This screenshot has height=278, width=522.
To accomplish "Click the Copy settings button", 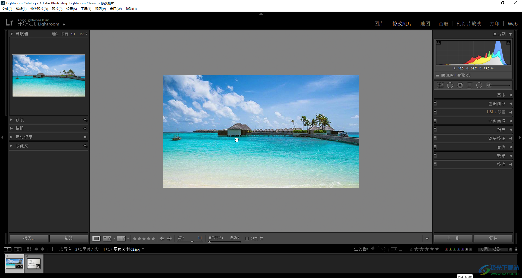I will 29,238.
